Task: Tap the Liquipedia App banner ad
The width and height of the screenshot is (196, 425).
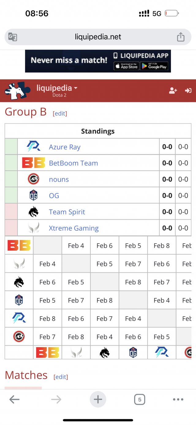Action: (x=98, y=61)
